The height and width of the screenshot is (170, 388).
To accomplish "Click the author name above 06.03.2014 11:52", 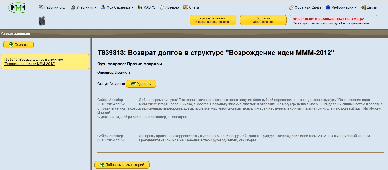I will [x=110, y=100].
